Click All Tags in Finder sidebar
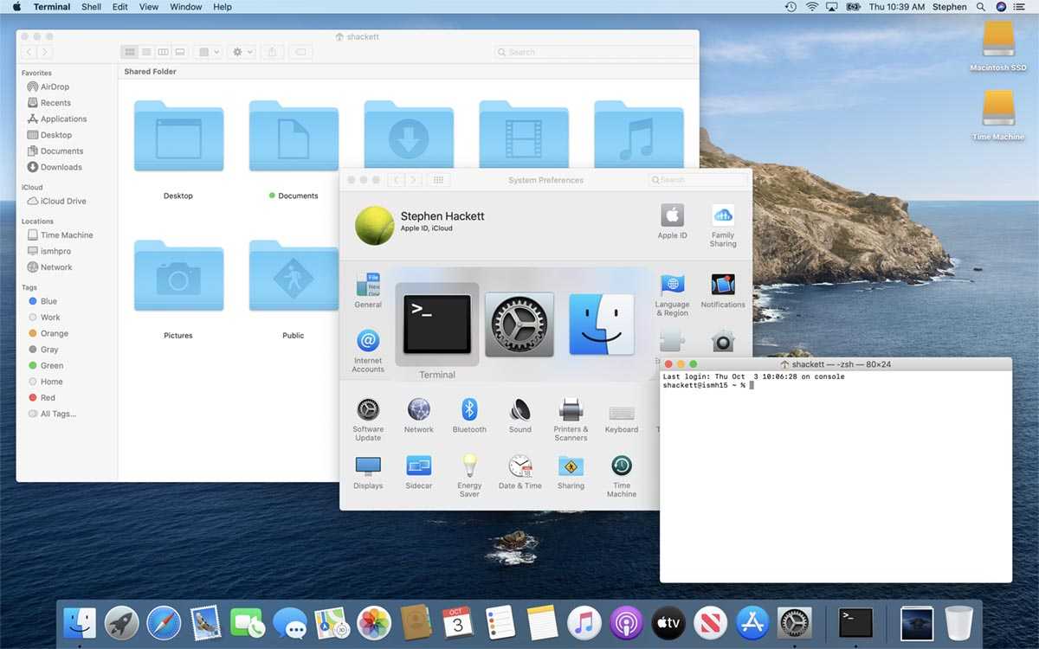 58,414
